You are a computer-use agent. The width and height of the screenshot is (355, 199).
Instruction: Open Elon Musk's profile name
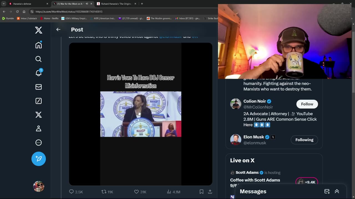tap(254, 137)
